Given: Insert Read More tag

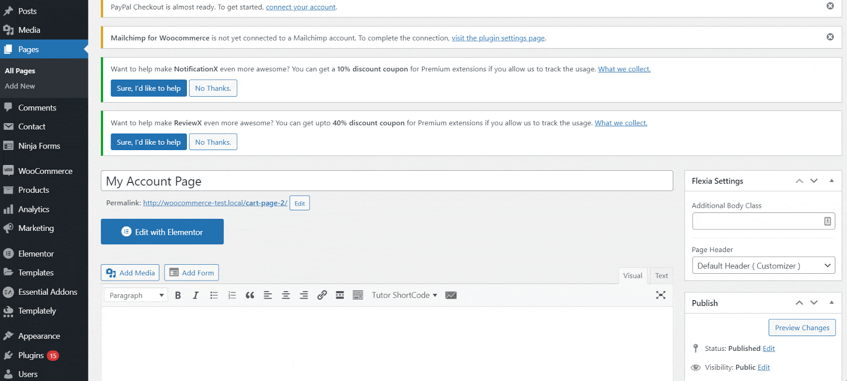Looking at the screenshot, I should tap(340, 295).
